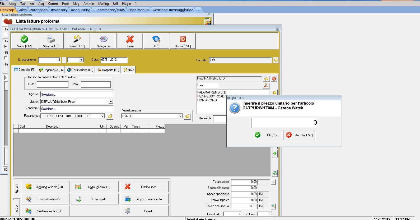The height and width of the screenshot is (220, 420).
Task: Add item with Aggiungi articolo (F4)
Action: point(45,187)
